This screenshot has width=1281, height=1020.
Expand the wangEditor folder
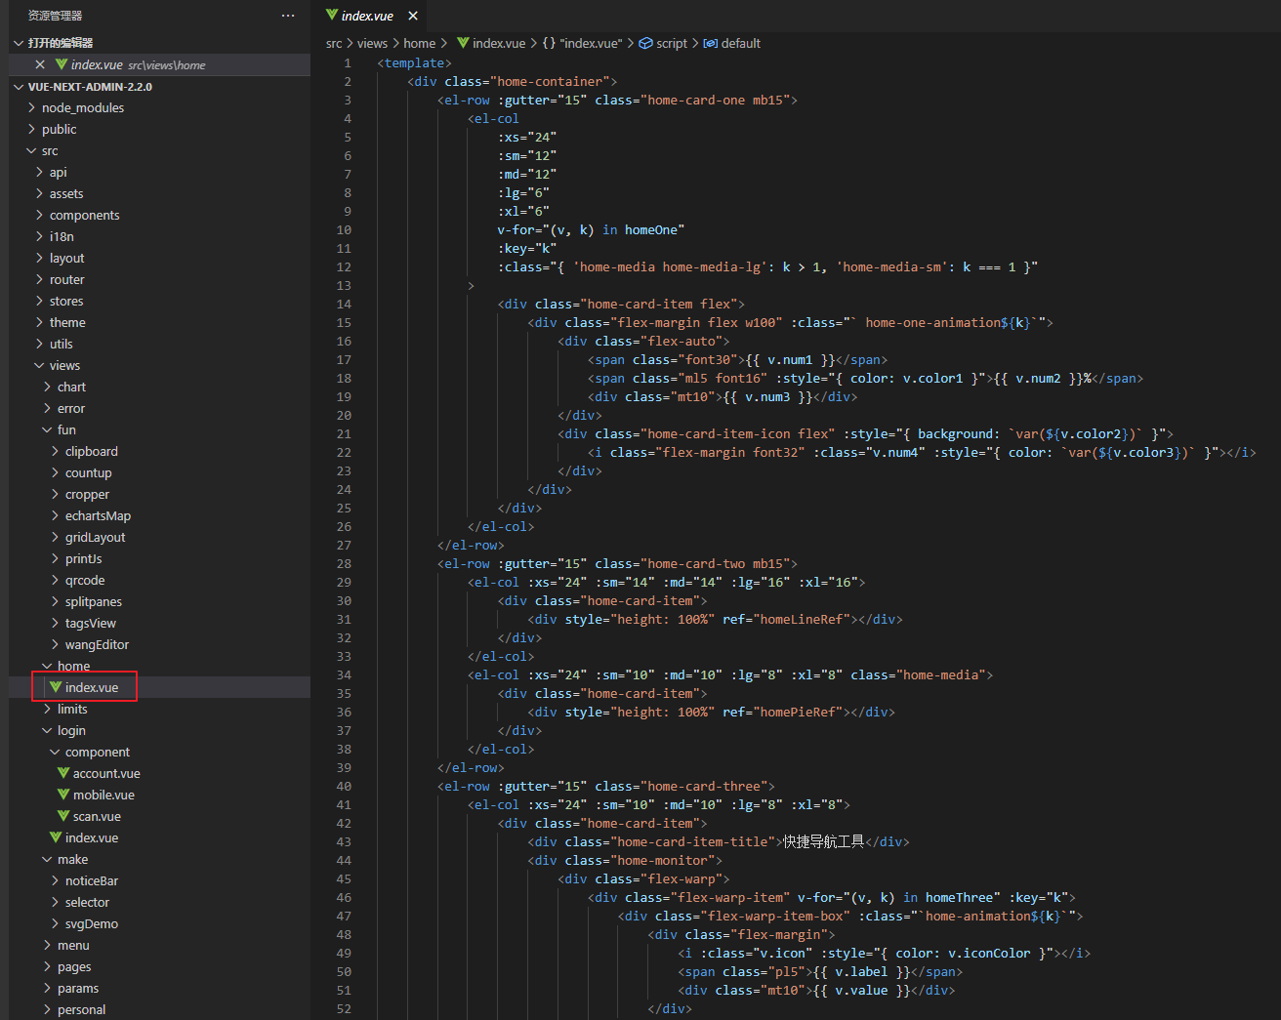pyautogui.click(x=97, y=644)
